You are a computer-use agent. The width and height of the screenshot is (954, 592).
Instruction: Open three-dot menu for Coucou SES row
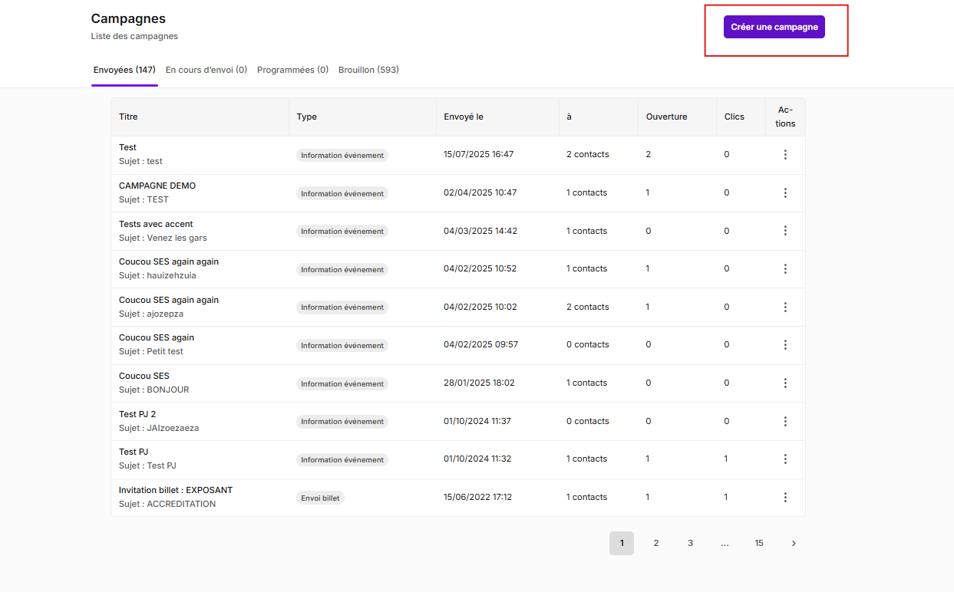[x=785, y=383]
